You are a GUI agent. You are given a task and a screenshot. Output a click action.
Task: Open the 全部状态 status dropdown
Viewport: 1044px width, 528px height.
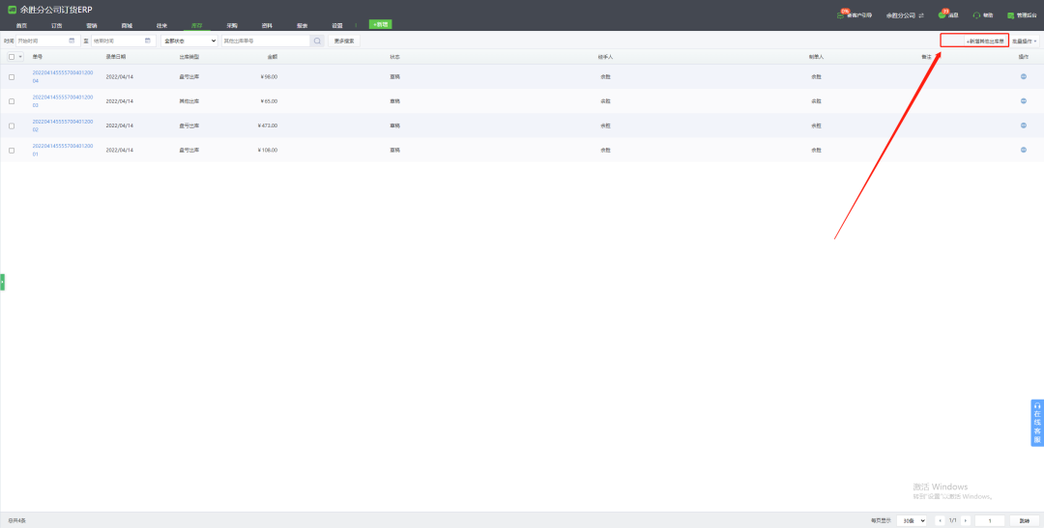(x=189, y=41)
